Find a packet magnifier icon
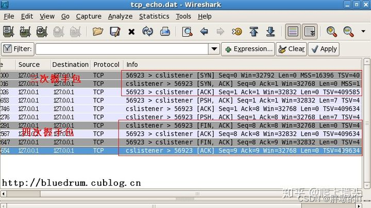Screen dimensions: 371x208 pyautogui.click(x=187, y=31)
